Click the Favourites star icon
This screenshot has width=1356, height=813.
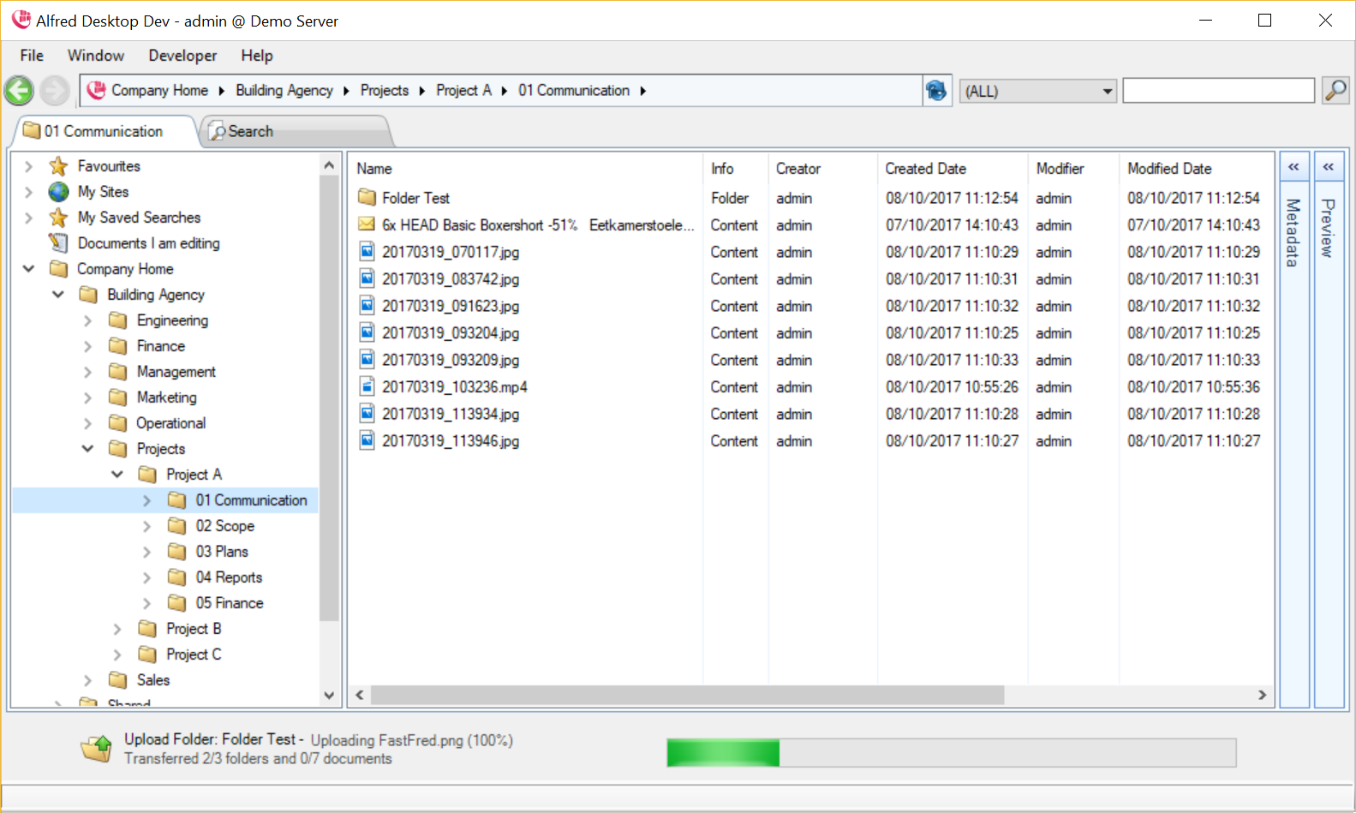[x=58, y=166]
